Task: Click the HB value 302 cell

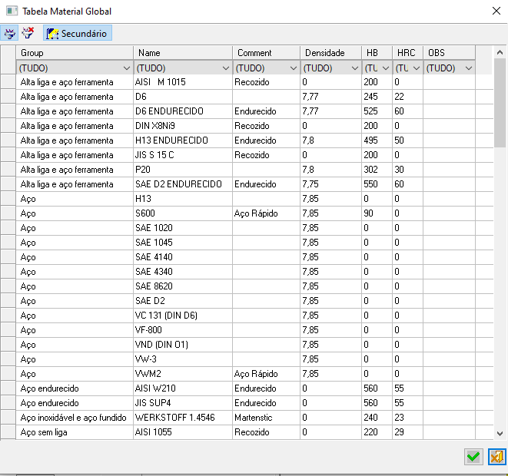Action: (x=377, y=170)
